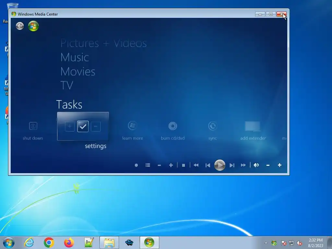The height and width of the screenshot is (249, 332).
Task: Click the rewind button
Action: (196, 165)
